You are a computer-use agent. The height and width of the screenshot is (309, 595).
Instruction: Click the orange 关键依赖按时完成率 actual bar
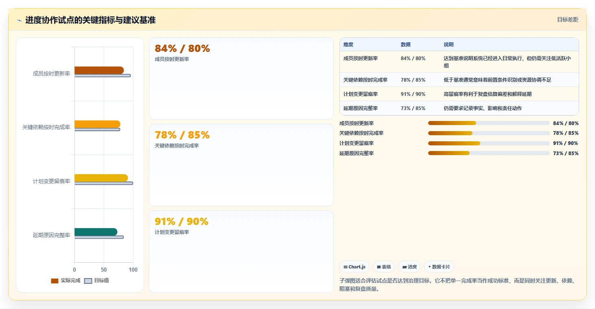click(x=97, y=124)
